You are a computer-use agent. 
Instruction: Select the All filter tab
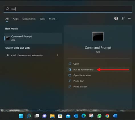click(7, 19)
